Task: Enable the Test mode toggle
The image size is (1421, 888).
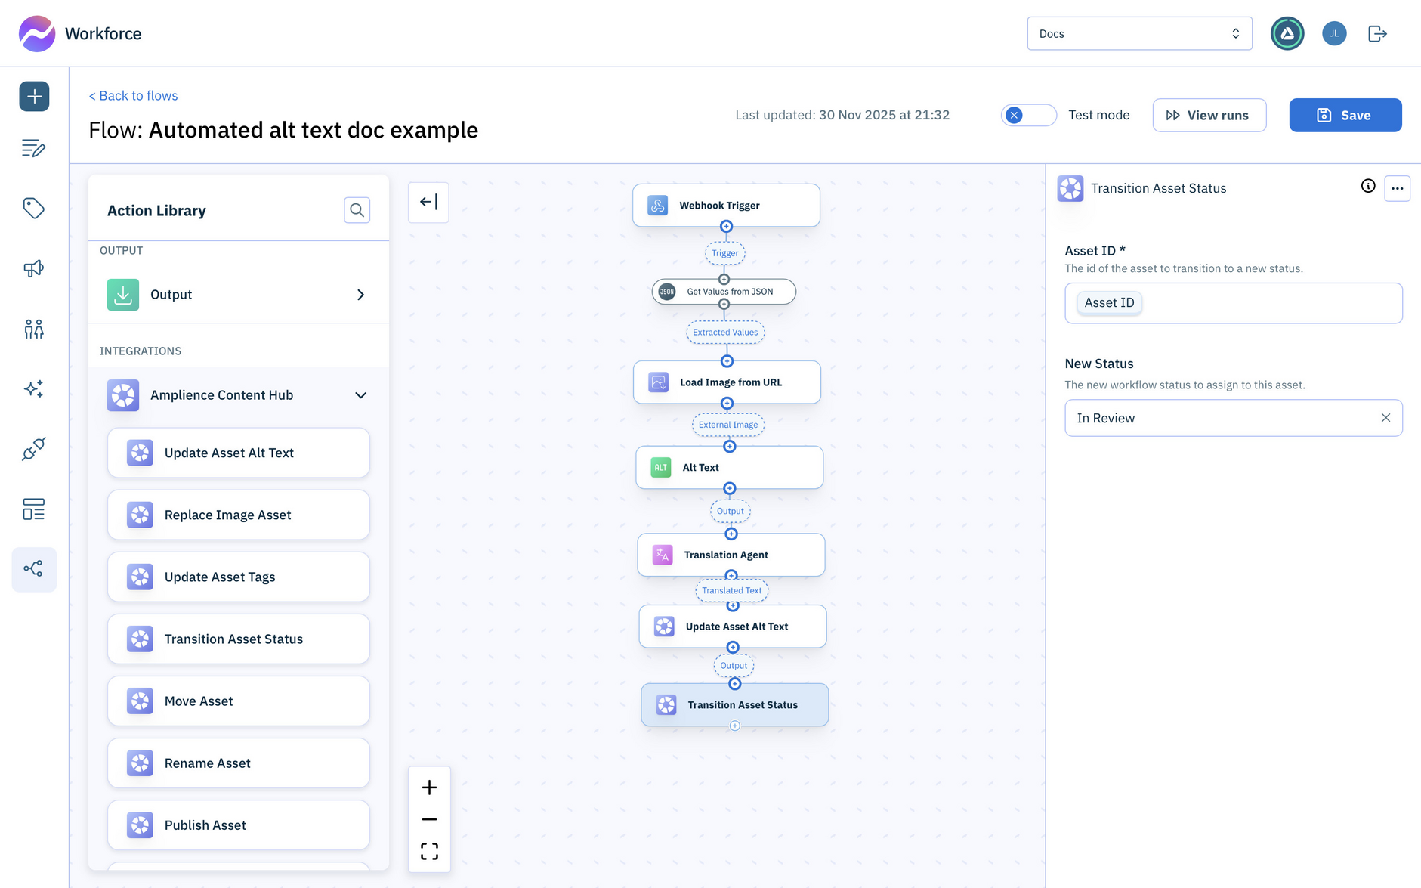Action: (1028, 115)
